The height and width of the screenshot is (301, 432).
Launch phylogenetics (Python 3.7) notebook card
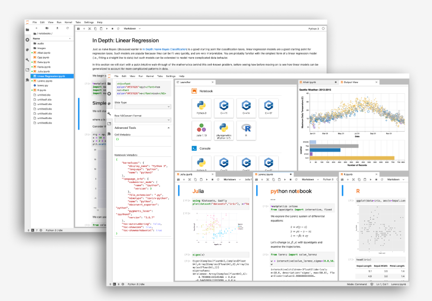[223, 131]
